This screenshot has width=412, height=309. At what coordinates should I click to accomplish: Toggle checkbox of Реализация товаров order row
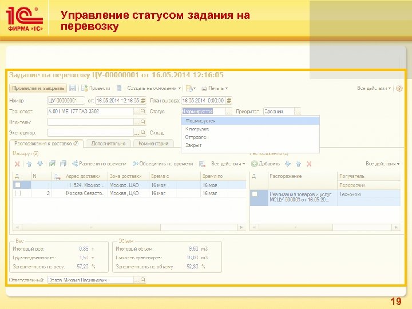[x=255, y=194]
